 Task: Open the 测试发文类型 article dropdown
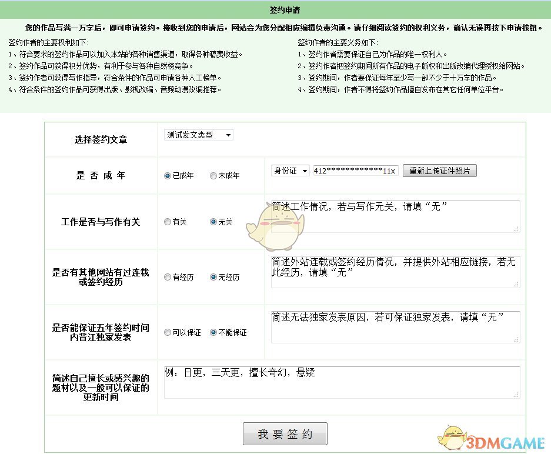pyautogui.click(x=198, y=135)
